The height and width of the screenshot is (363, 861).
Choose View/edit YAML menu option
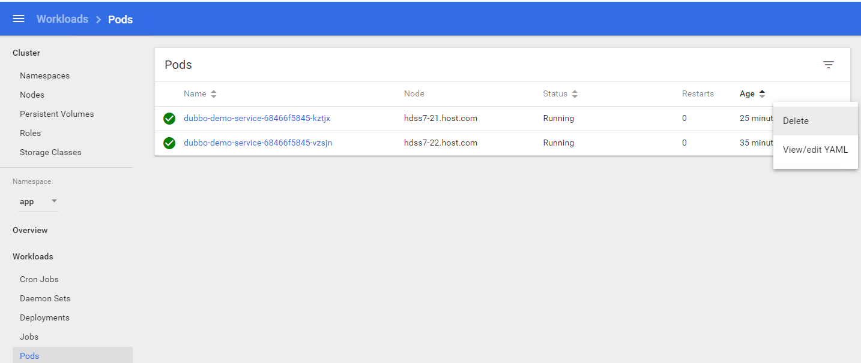click(815, 150)
